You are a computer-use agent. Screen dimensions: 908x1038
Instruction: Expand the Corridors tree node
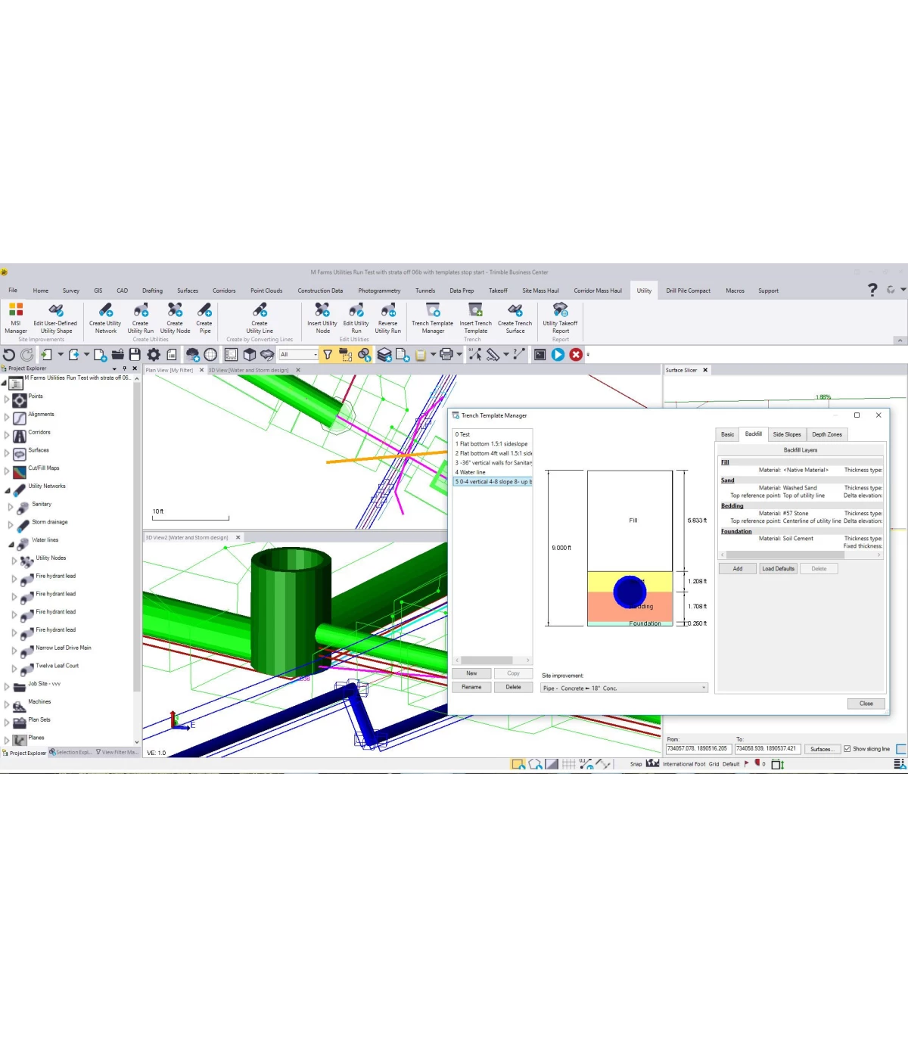pyautogui.click(x=7, y=435)
